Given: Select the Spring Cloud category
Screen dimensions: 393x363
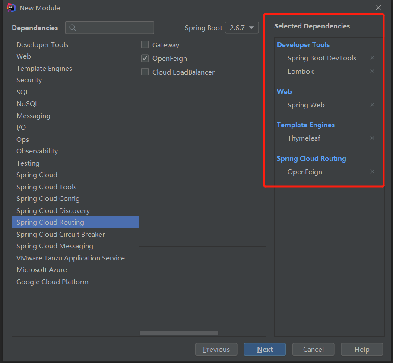Looking at the screenshot, I should tap(76, 175).
